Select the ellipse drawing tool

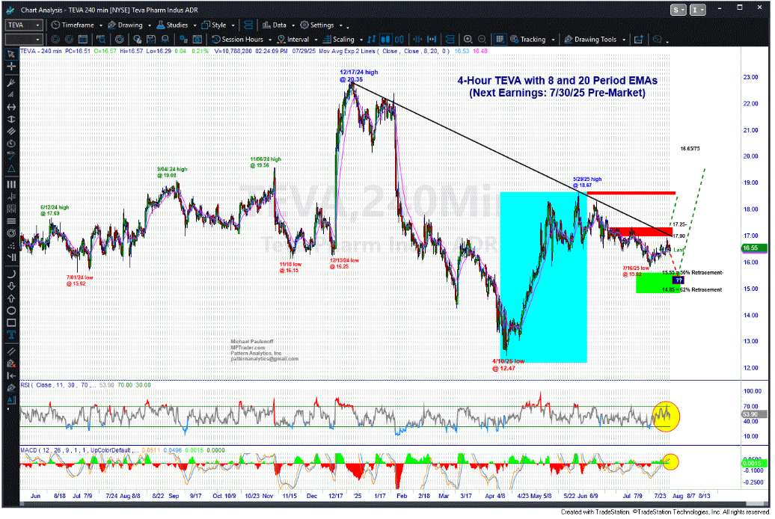(11, 311)
